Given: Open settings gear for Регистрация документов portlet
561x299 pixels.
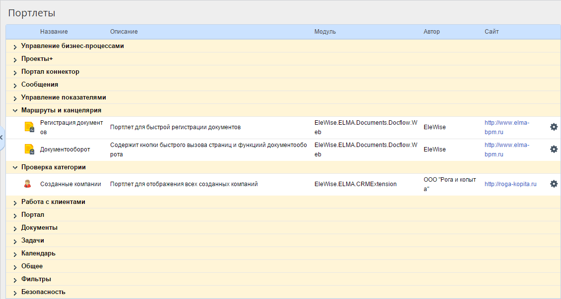Looking at the screenshot, I should click(554, 127).
